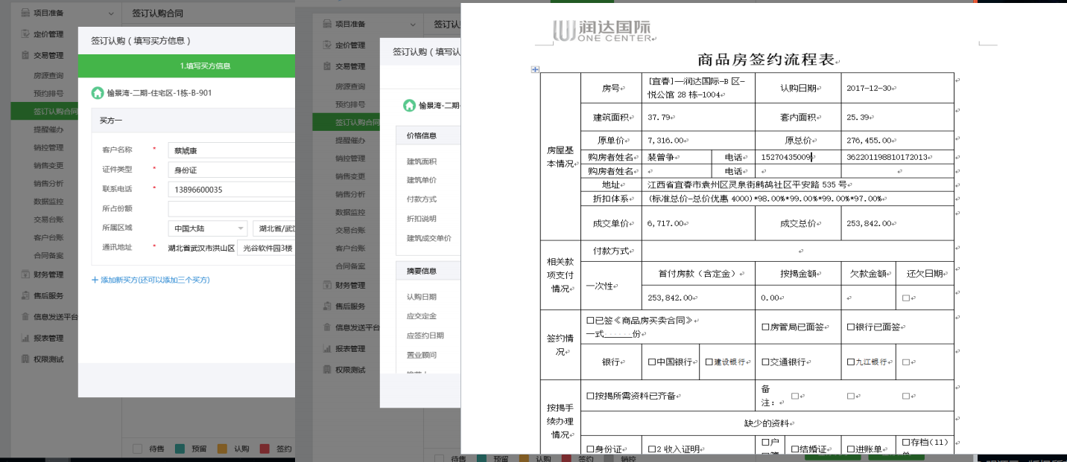Screen dimensions: 1067x462
Task: Check the 2 收入证明 checkbox
Action: coord(650,449)
